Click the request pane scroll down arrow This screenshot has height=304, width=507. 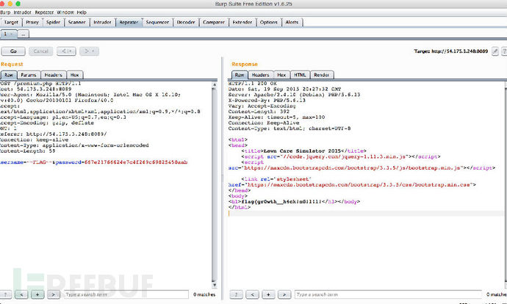[214, 285]
